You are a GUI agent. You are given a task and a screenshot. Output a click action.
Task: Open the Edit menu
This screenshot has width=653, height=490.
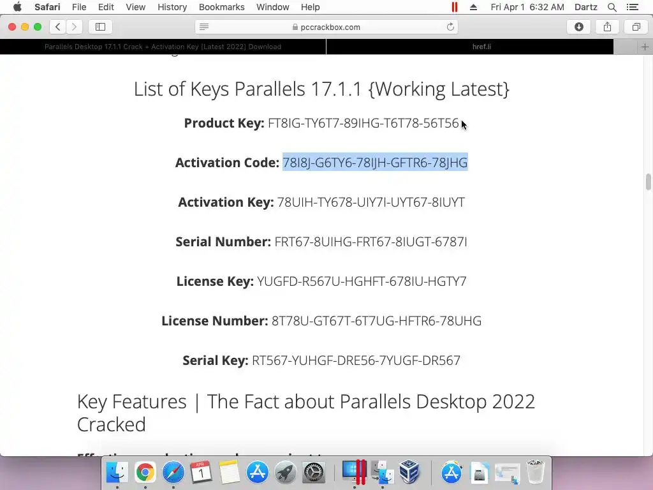pyautogui.click(x=106, y=7)
